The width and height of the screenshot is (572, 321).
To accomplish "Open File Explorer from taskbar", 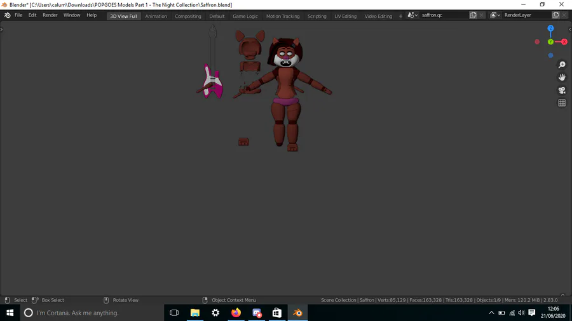I will 195,313.
